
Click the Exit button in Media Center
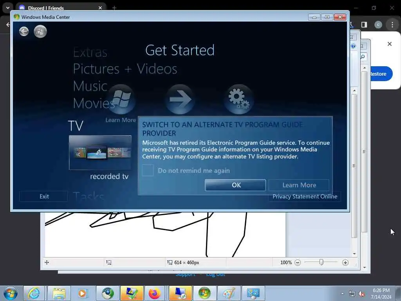click(x=44, y=196)
